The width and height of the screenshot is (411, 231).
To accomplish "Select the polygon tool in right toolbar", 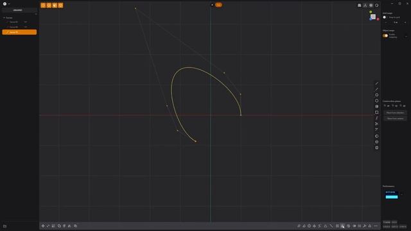I will (x=377, y=101).
